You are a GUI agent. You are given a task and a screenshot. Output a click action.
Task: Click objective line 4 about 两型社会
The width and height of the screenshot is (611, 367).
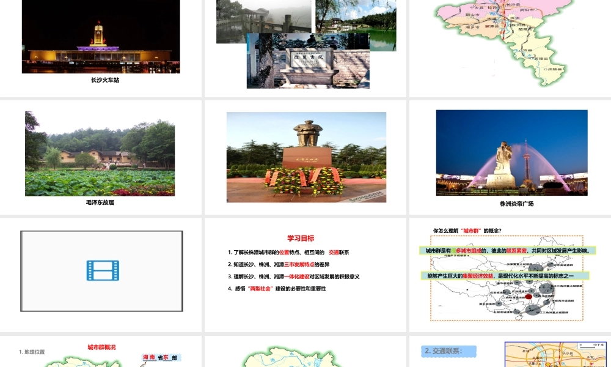pyautogui.click(x=277, y=289)
